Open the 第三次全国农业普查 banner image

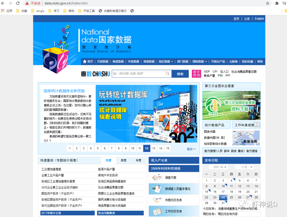tap(231, 105)
